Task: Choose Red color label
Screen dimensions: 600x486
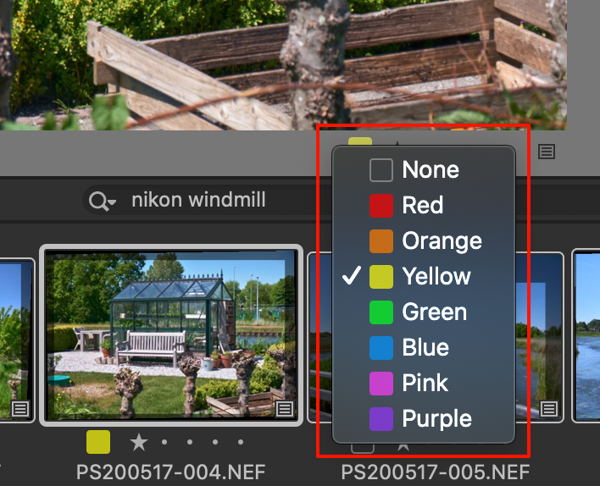Action: 424,206
